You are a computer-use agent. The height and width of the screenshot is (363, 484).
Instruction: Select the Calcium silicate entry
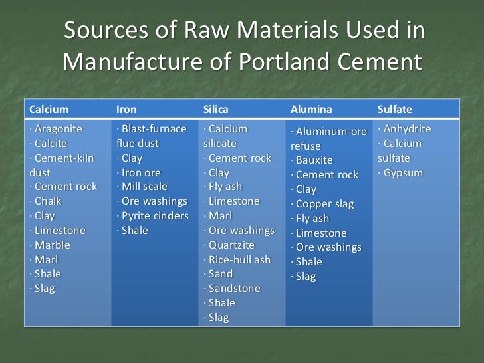(225, 136)
